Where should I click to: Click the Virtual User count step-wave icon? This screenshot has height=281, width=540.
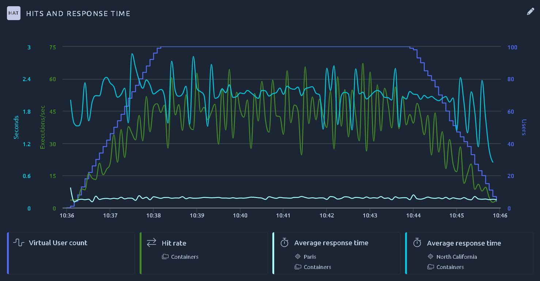pyautogui.click(x=19, y=243)
